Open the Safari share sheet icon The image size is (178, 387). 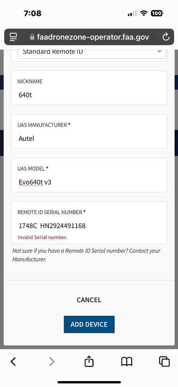89,361
